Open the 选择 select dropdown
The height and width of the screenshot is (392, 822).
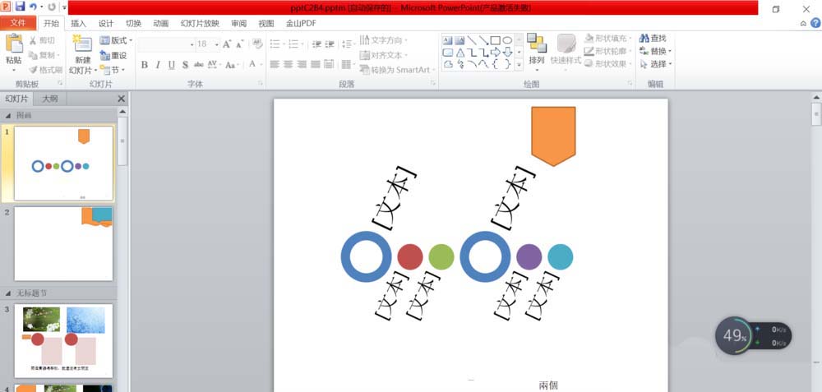[x=656, y=64]
